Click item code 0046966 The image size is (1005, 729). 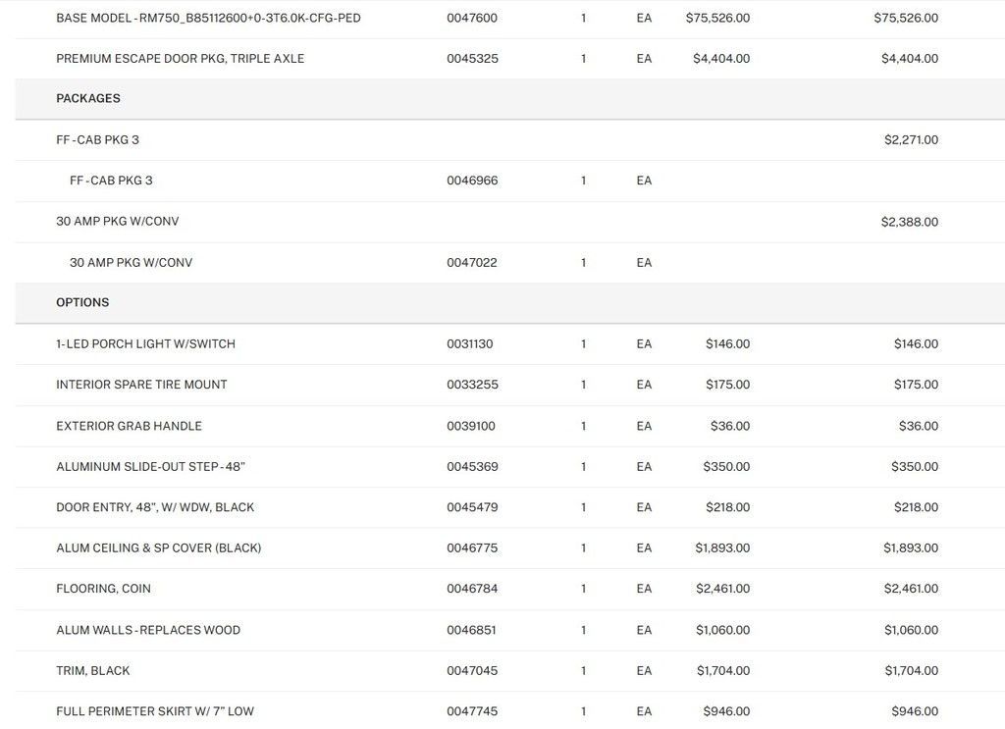coord(472,181)
